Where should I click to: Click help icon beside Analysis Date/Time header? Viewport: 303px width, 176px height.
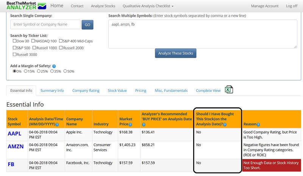pos(57,124)
